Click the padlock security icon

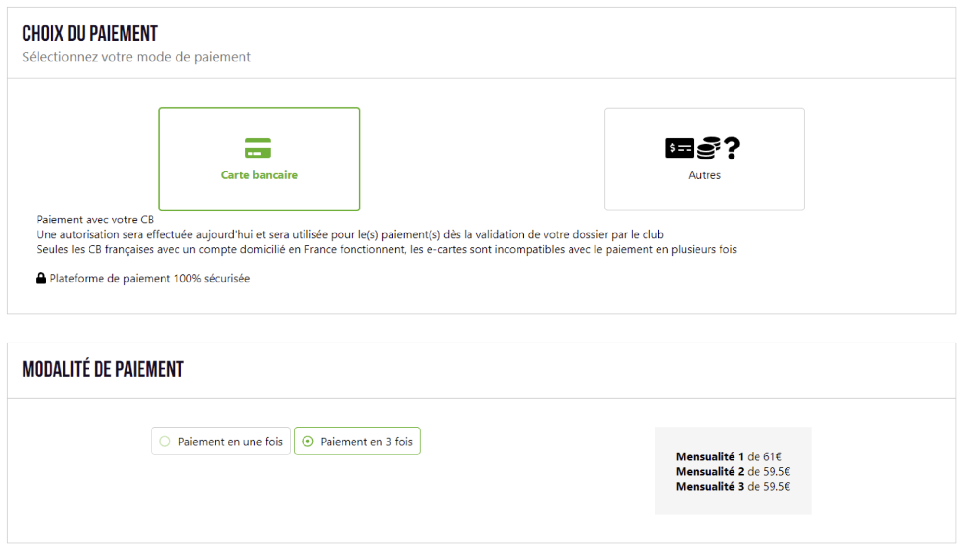pos(41,278)
